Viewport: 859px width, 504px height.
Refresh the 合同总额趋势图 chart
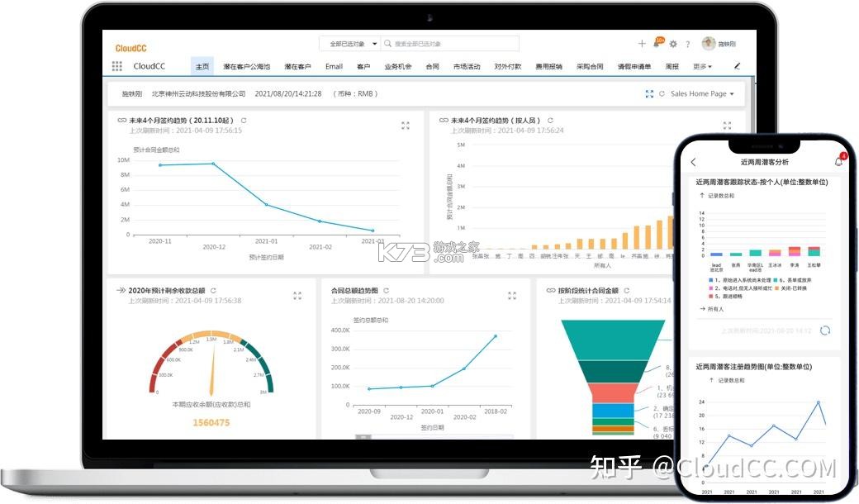[x=386, y=290]
